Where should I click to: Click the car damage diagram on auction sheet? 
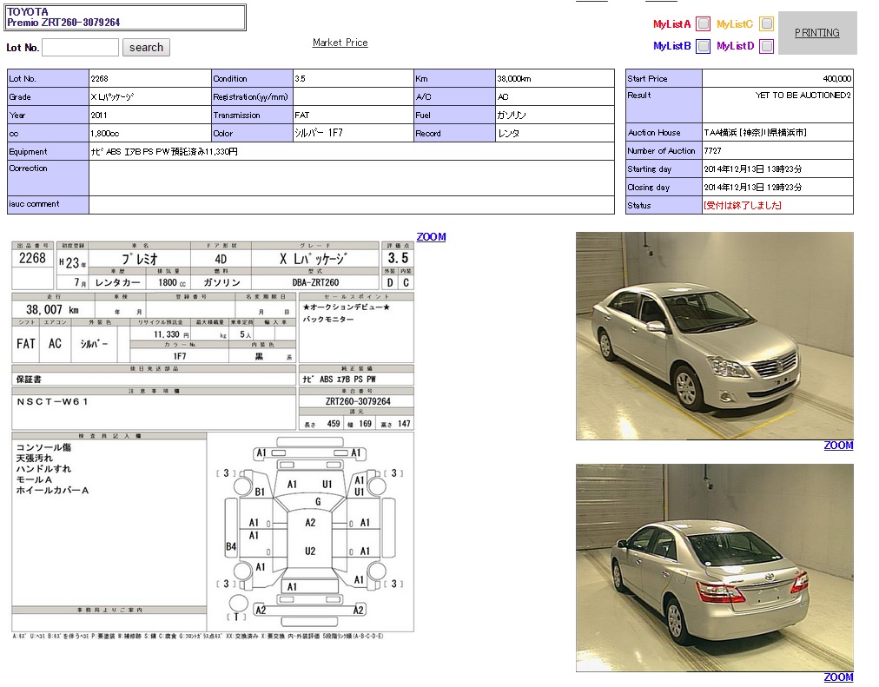[310, 530]
